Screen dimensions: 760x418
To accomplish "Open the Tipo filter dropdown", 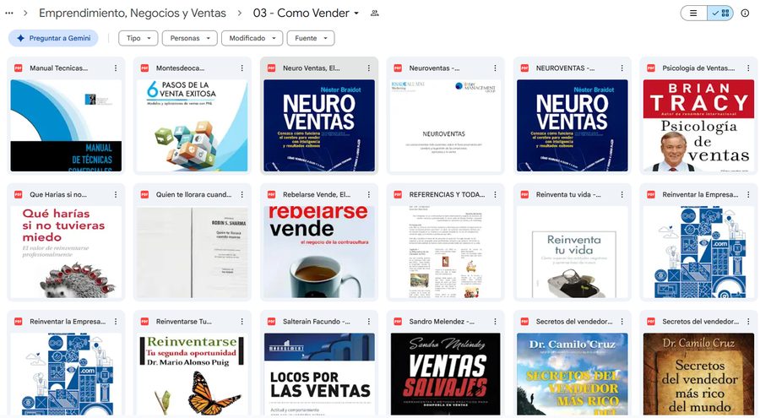I will click(138, 38).
